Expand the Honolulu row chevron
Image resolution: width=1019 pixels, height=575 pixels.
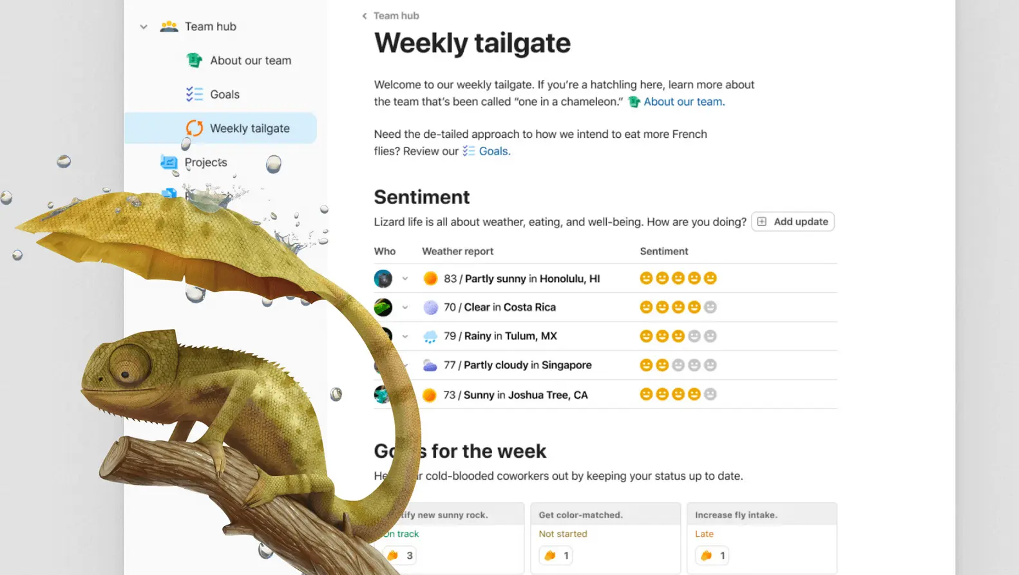(x=405, y=279)
